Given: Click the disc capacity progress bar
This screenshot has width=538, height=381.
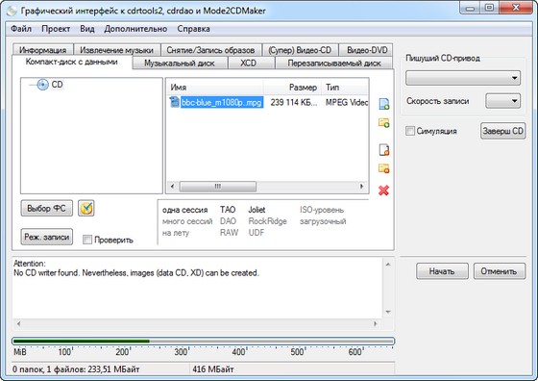Looking at the screenshot, I should [203, 342].
